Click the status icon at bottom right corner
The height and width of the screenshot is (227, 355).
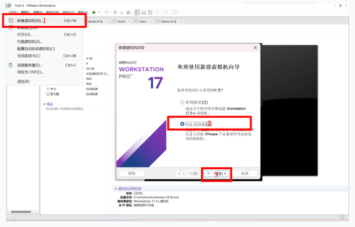[342, 217]
